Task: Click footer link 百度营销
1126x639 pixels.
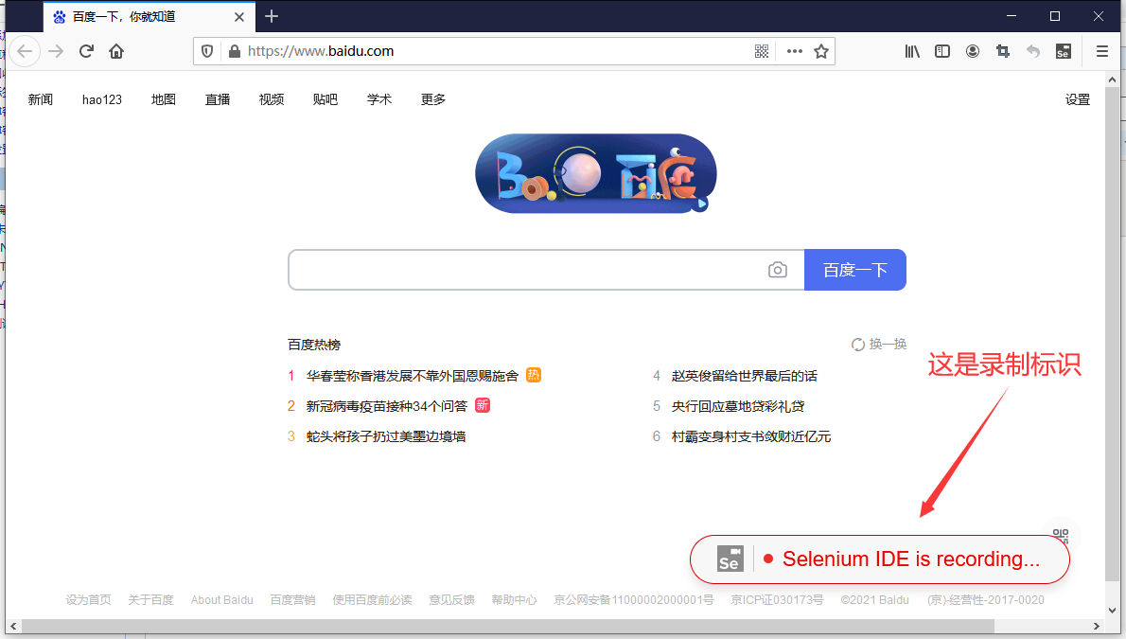Action: (292, 599)
